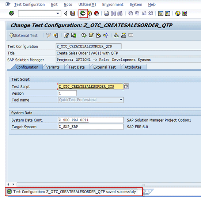The image size is (201, 197).
Task: Click the red Cancel icon
Action: tap(96, 13)
